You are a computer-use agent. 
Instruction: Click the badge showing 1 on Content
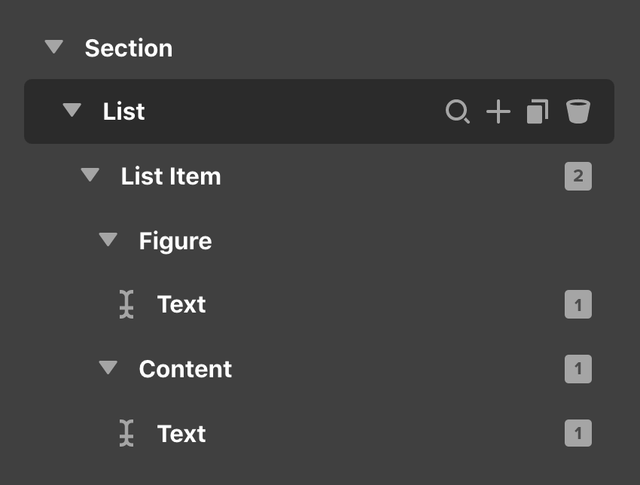[x=578, y=368]
